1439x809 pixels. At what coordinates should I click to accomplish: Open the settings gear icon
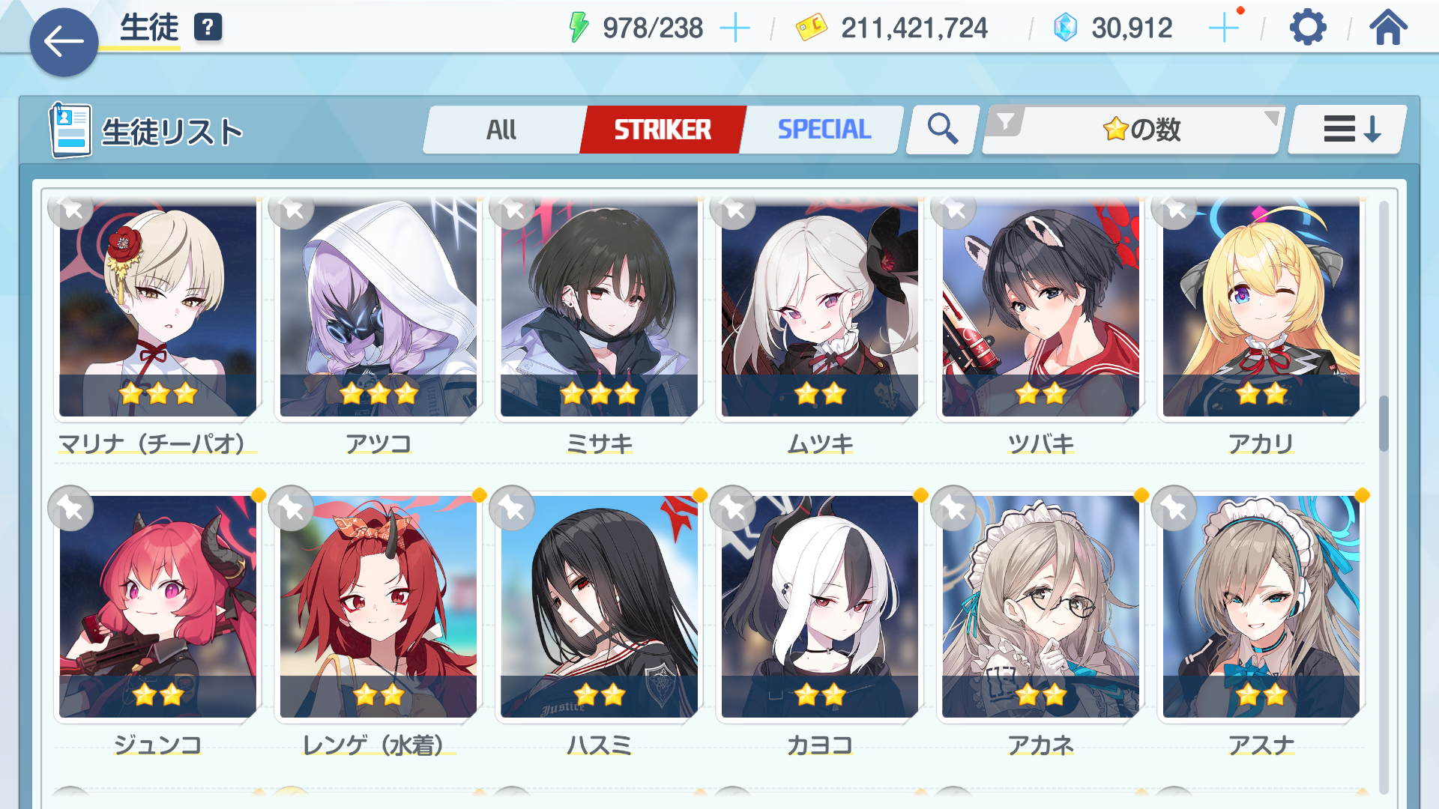tap(1308, 28)
